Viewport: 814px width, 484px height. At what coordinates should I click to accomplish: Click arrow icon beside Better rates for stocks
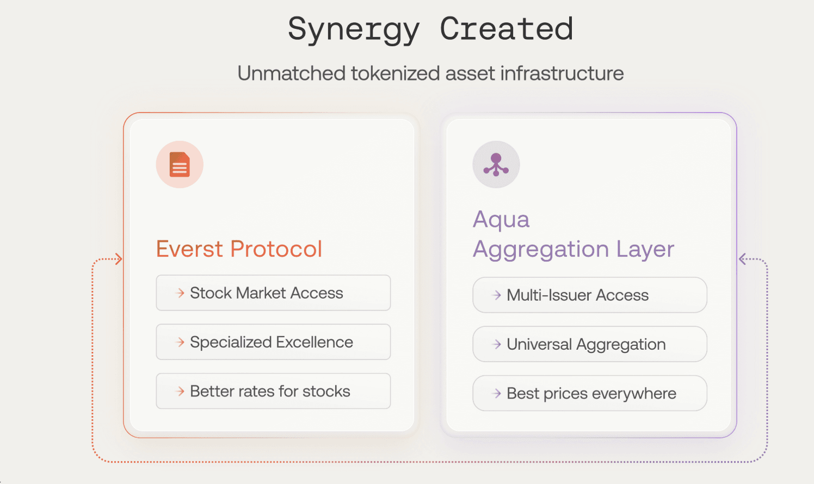click(x=180, y=391)
